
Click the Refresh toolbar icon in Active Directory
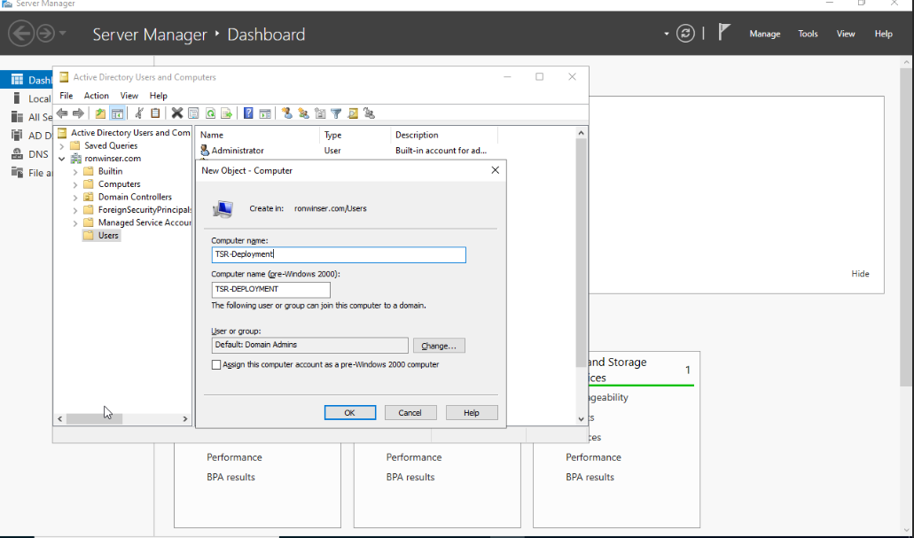pos(210,113)
